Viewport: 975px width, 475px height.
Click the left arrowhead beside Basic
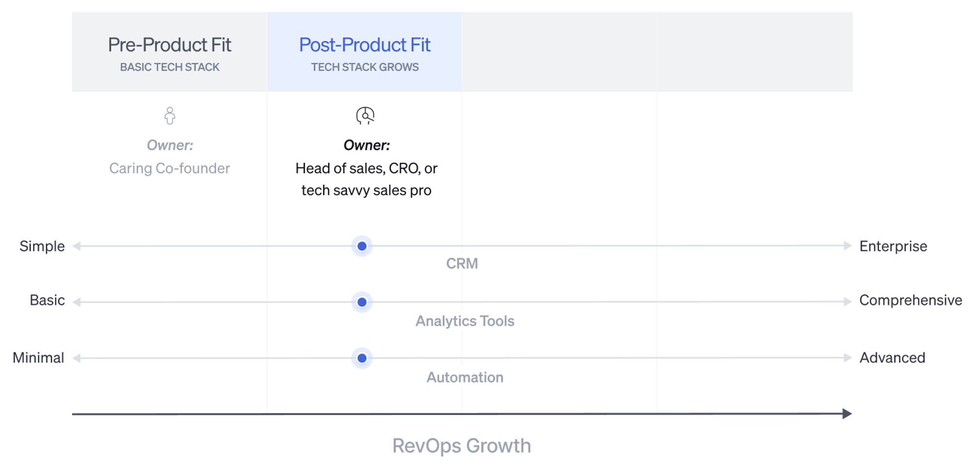[77, 302]
